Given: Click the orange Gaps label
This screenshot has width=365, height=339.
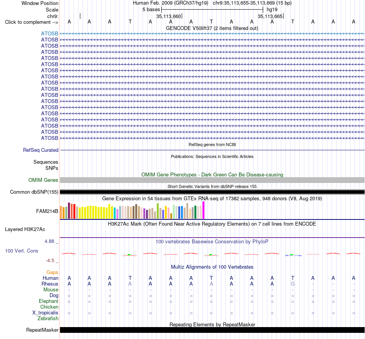Looking at the screenshot, I should [x=52, y=273].
